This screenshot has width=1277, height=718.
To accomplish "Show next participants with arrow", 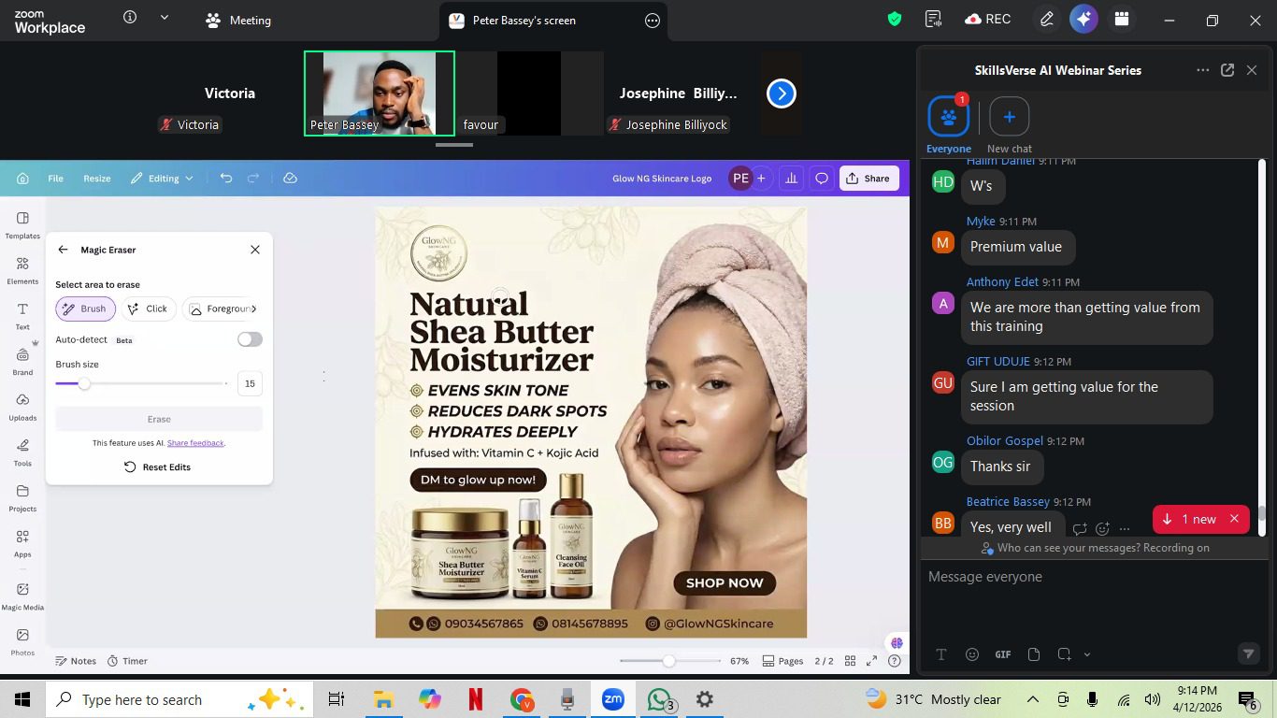I will [782, 93].
